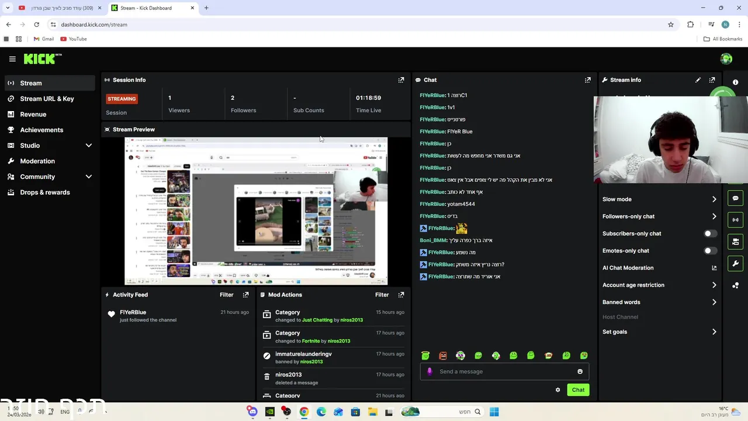Open File Explorer from taskbar

click(x=372, y=412)
